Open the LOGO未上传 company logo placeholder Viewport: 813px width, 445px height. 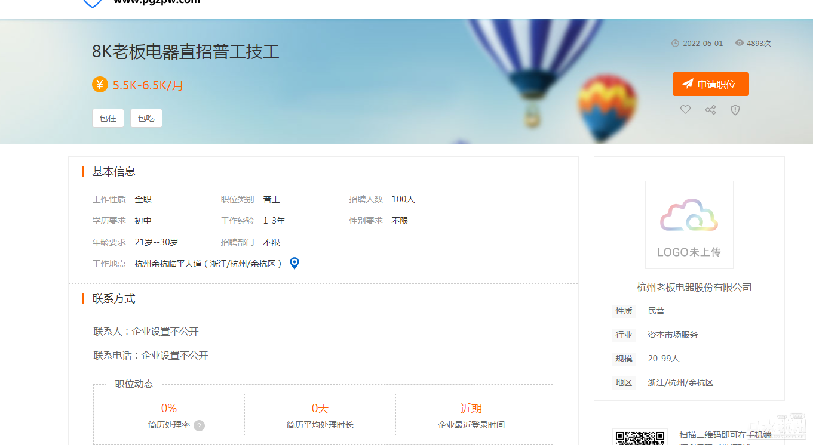tap(689, 225)
